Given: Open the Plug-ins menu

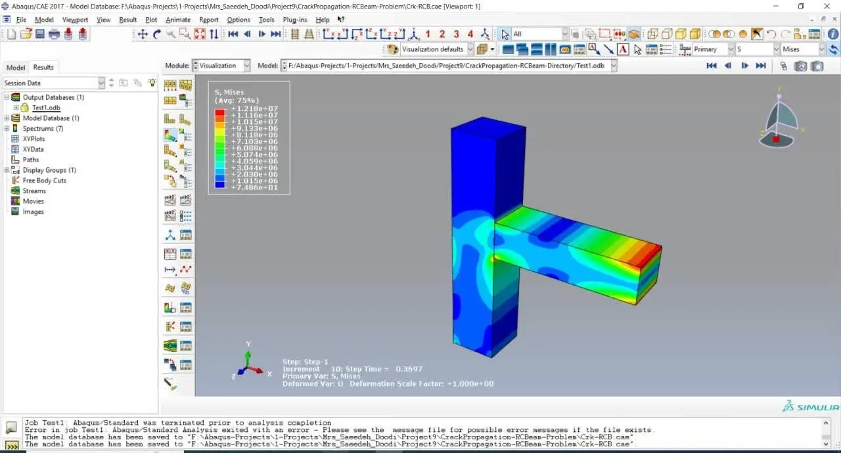Looking at the screenshot, I should (x=295, y=20).
